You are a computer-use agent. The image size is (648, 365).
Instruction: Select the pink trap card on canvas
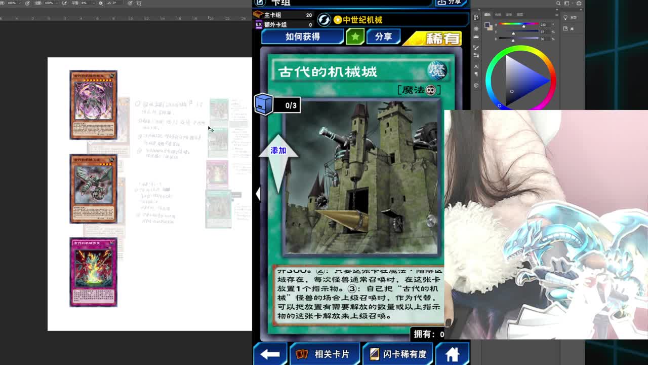[93, 272]
